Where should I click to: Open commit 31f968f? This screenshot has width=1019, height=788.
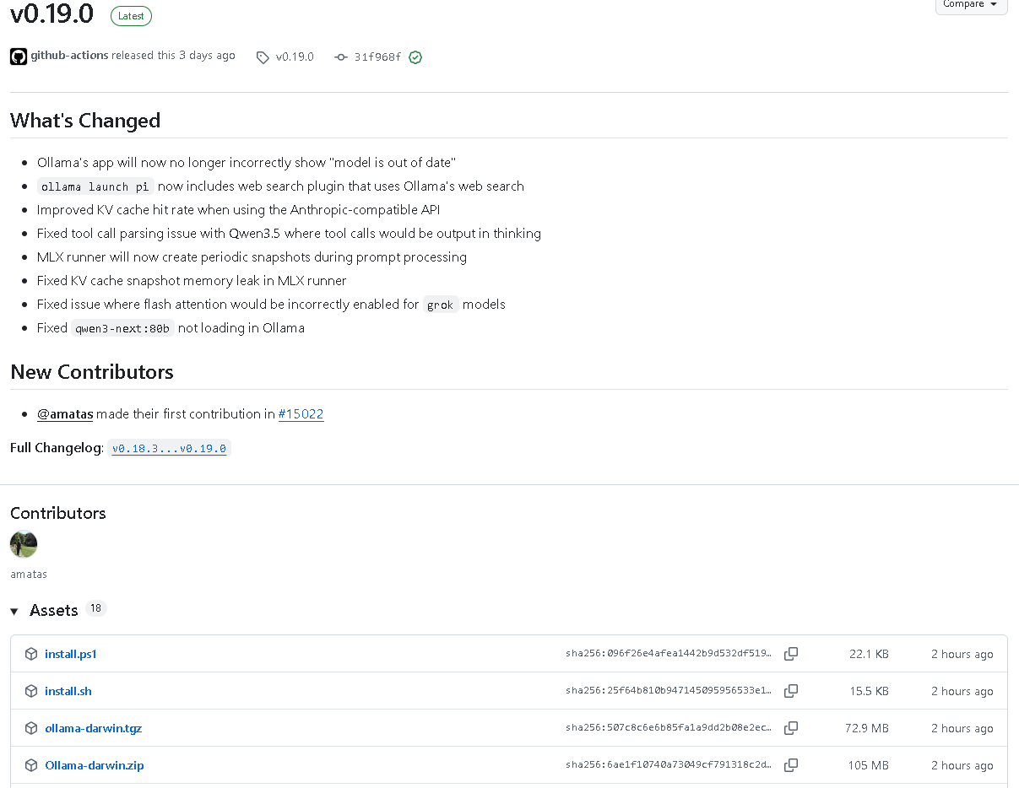[377, 57]
